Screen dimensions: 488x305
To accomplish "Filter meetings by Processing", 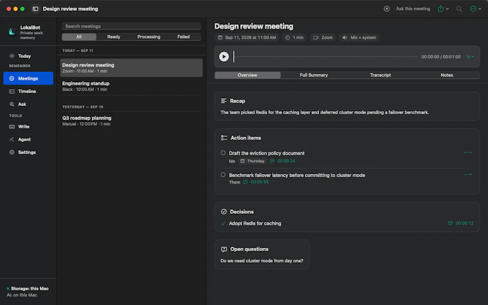I will pos(149,37).
